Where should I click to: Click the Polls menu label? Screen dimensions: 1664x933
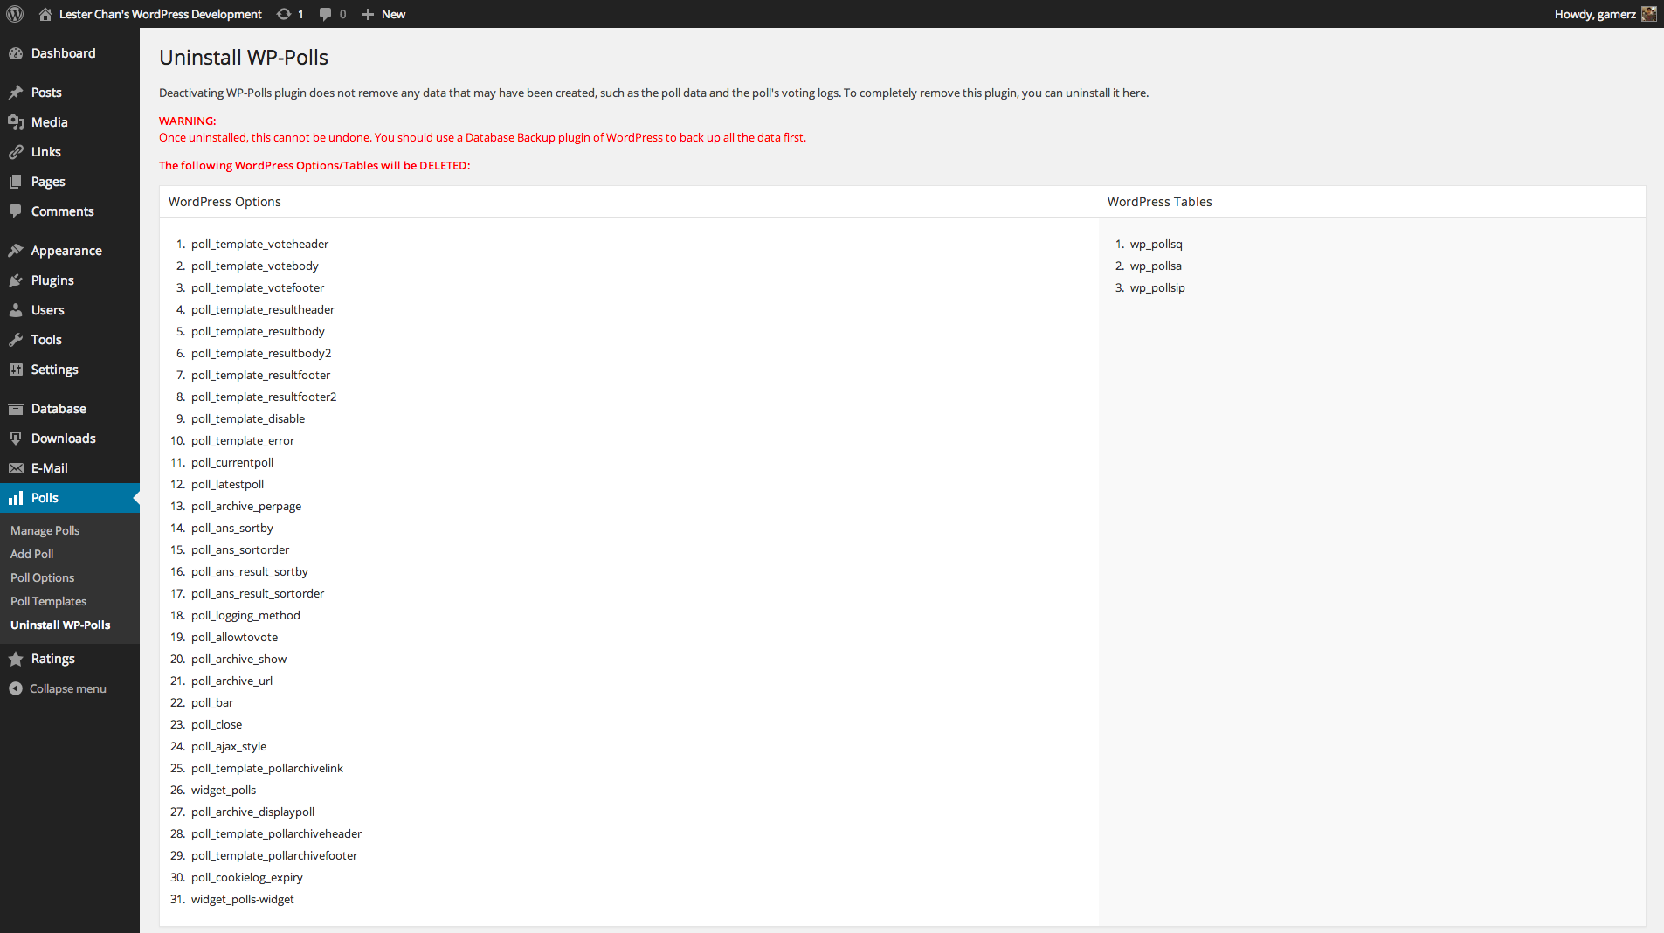point(45,498)
